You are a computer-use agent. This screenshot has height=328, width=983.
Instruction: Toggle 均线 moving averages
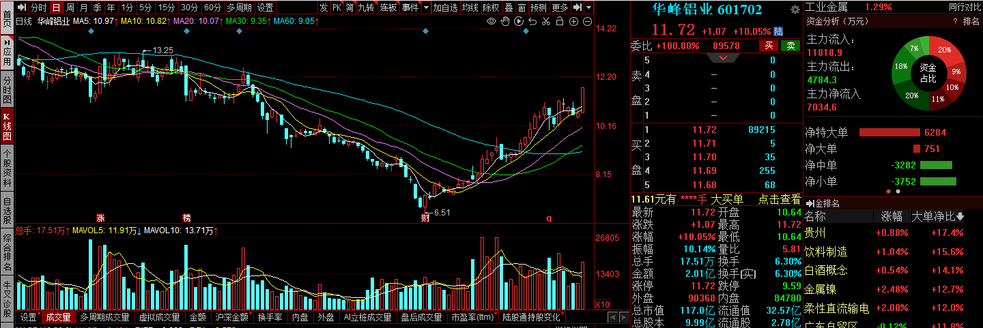[x=470, y=8]
